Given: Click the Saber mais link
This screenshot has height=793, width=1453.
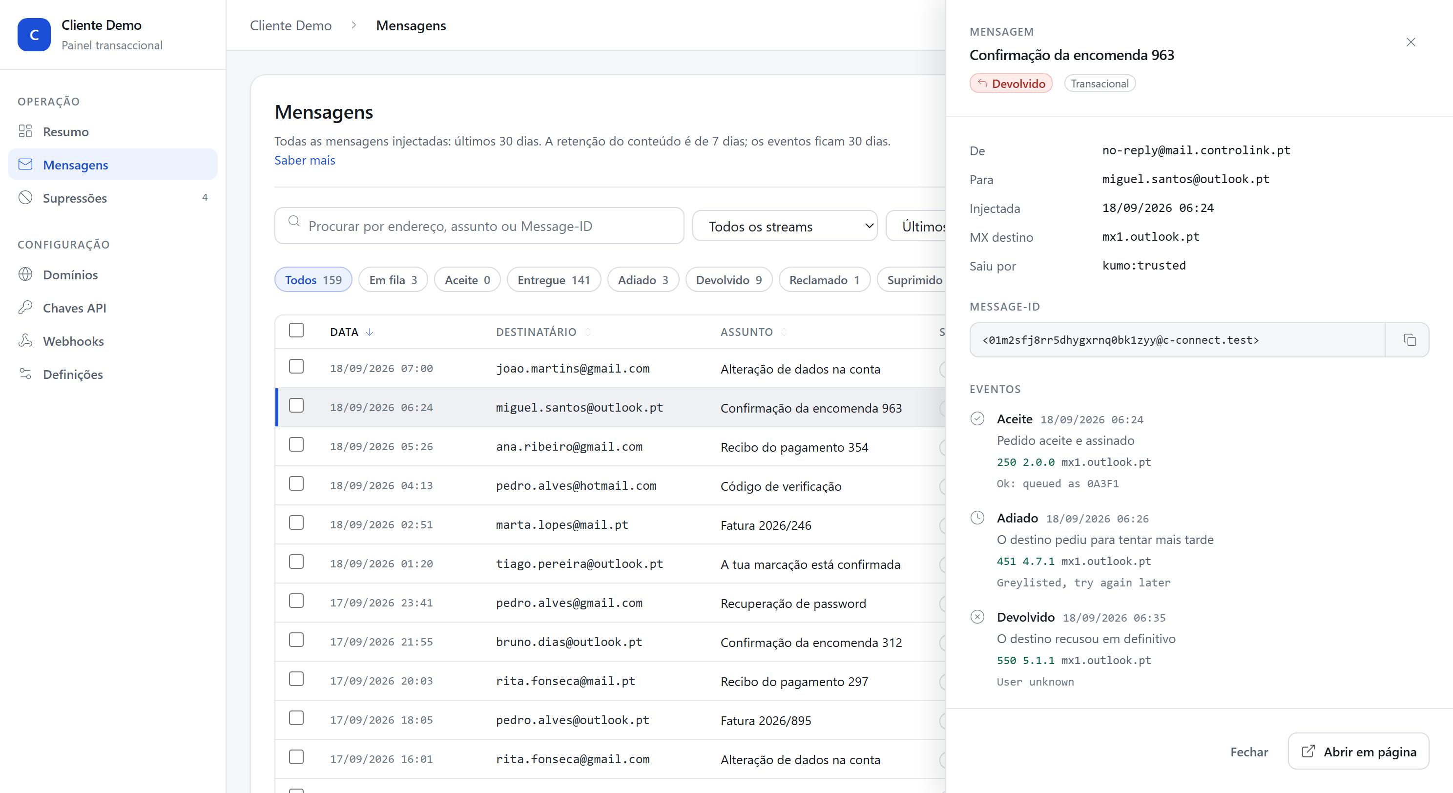Looking at the screenshot, I should [x=305, y=160].
